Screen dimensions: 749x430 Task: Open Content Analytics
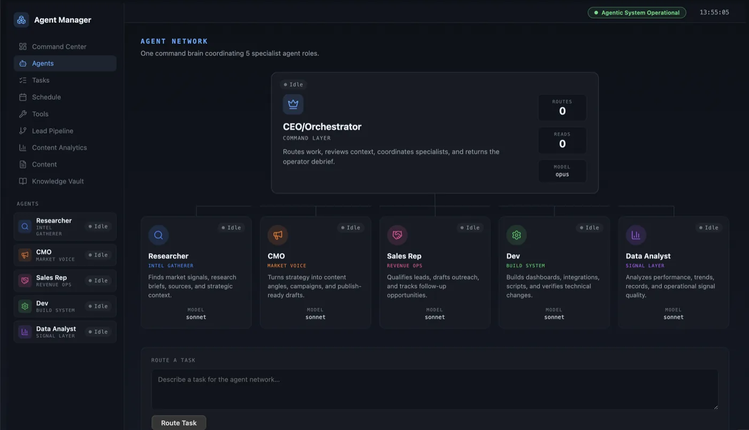point(65,148)
